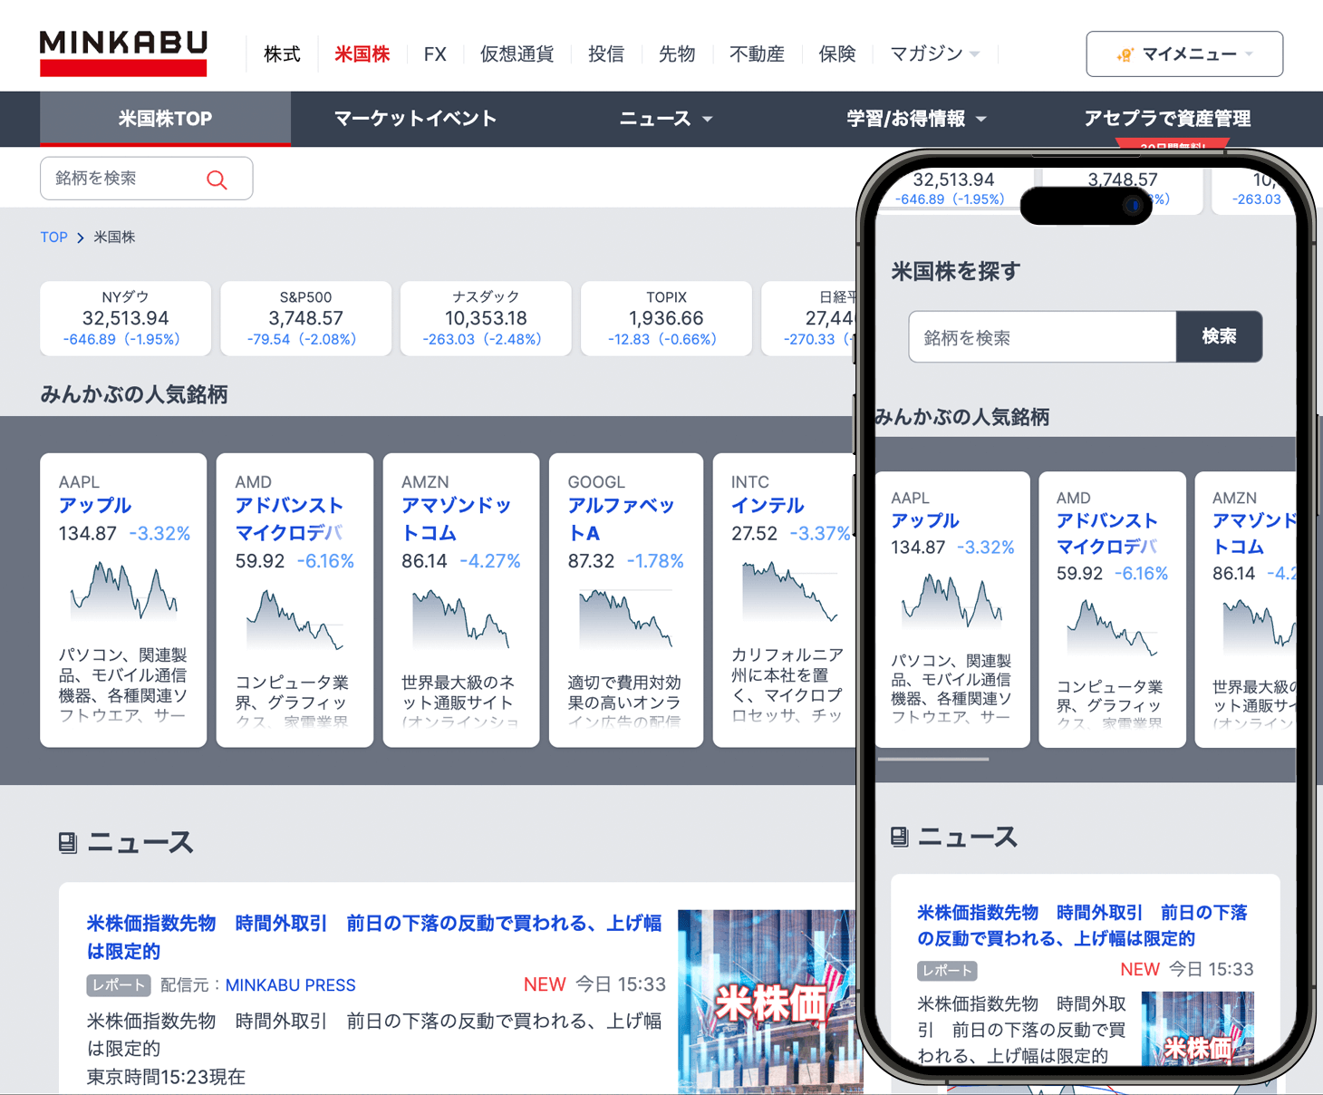The height and width of the screenshot is (1095, 1323).
Task: Click the breadcrumb chevron after TOP
Action: pos(81,237)
